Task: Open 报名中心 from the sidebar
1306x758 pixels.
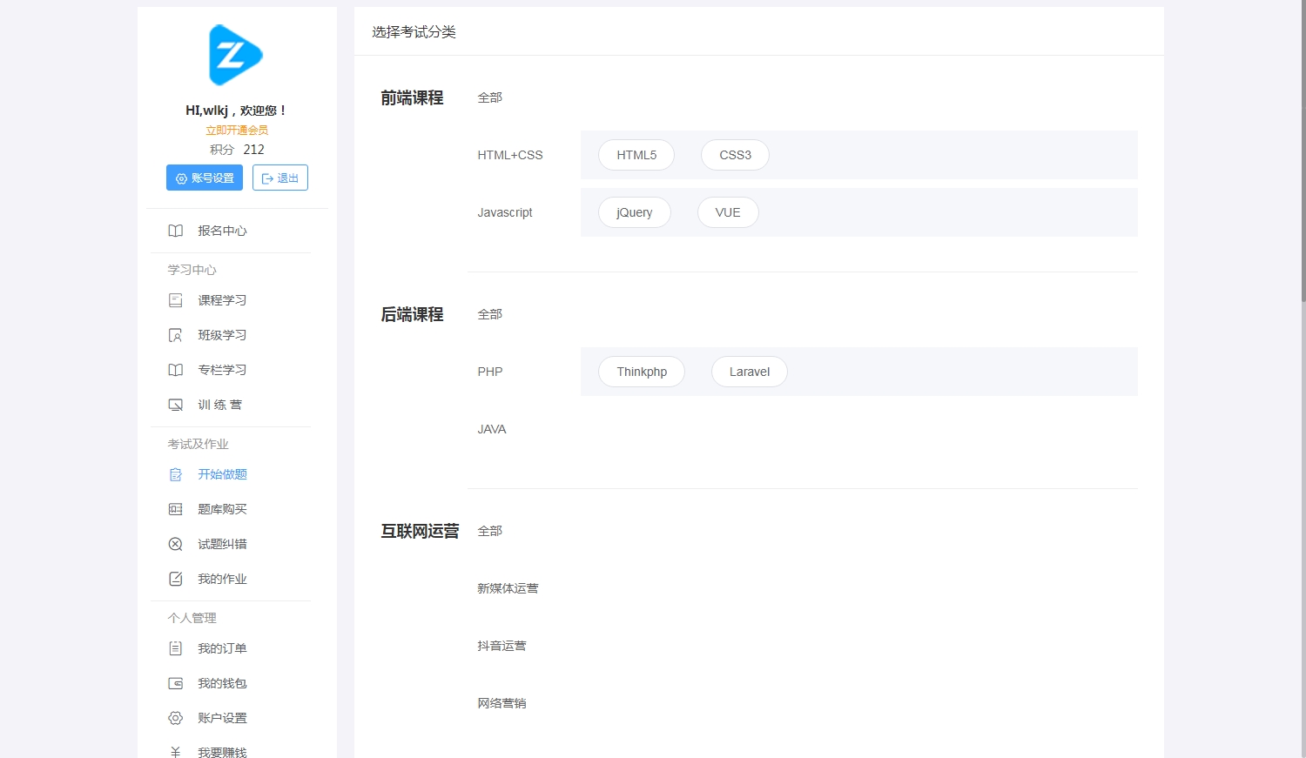Action: (222, 231)
